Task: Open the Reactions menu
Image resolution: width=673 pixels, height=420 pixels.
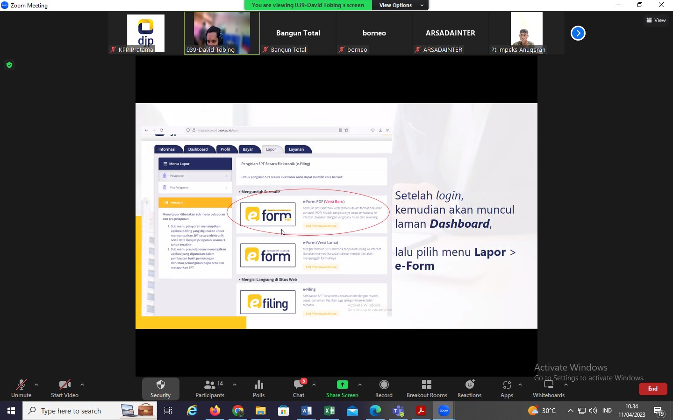Action: pos(469,389)
